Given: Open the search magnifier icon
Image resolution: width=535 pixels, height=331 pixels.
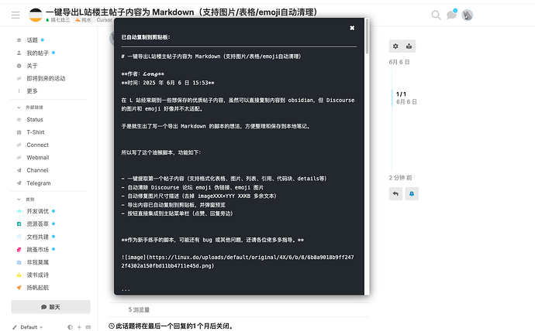Looking at the screenshot, I should pos(436,15).
